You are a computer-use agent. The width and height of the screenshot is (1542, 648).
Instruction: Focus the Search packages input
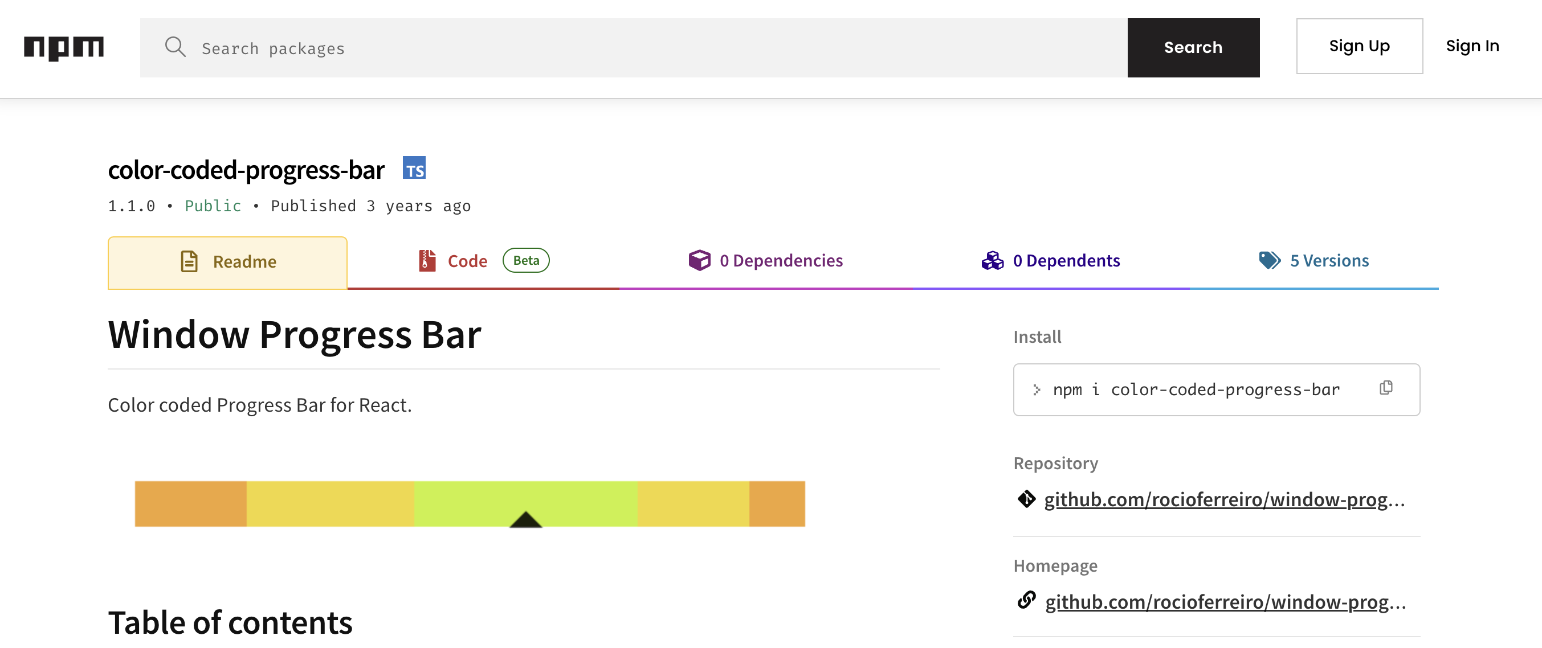point(634,48)
